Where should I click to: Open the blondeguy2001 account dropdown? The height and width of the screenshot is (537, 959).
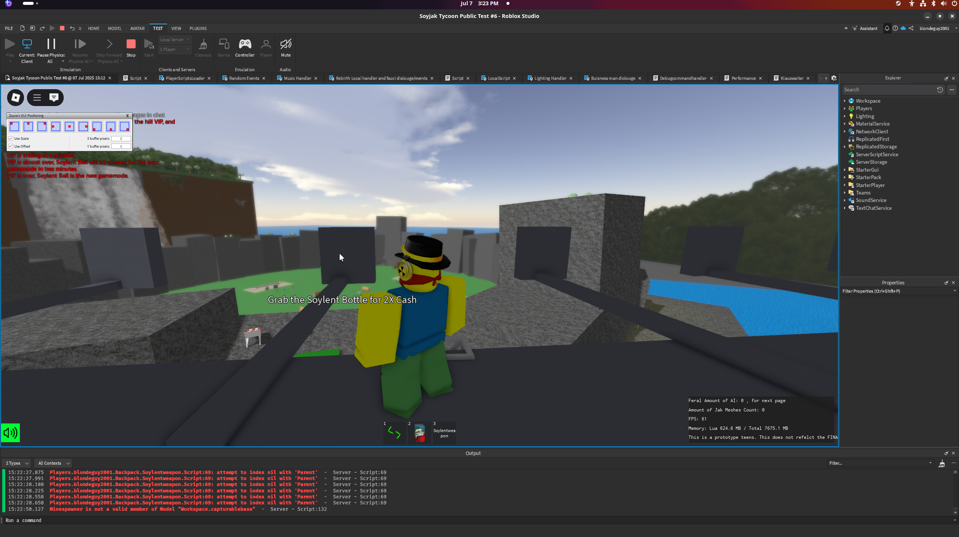(x=938, y=28)
